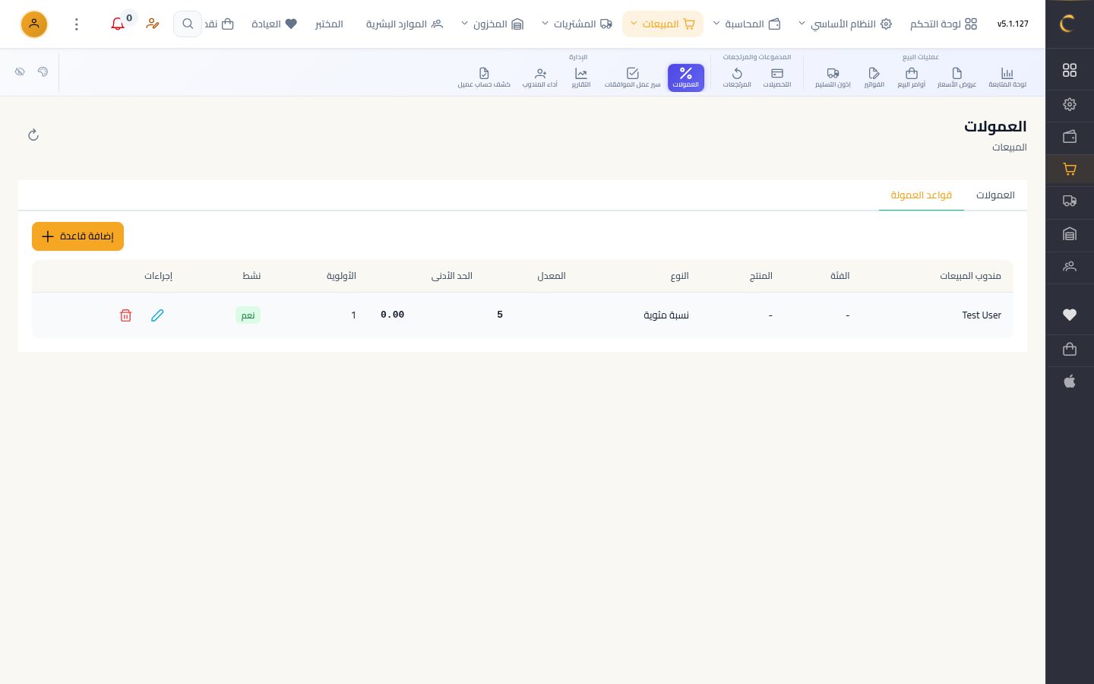Refresh the commissions page
Image resolution: width=1094 pixels, height=684 pixels.
coord(33,135)
